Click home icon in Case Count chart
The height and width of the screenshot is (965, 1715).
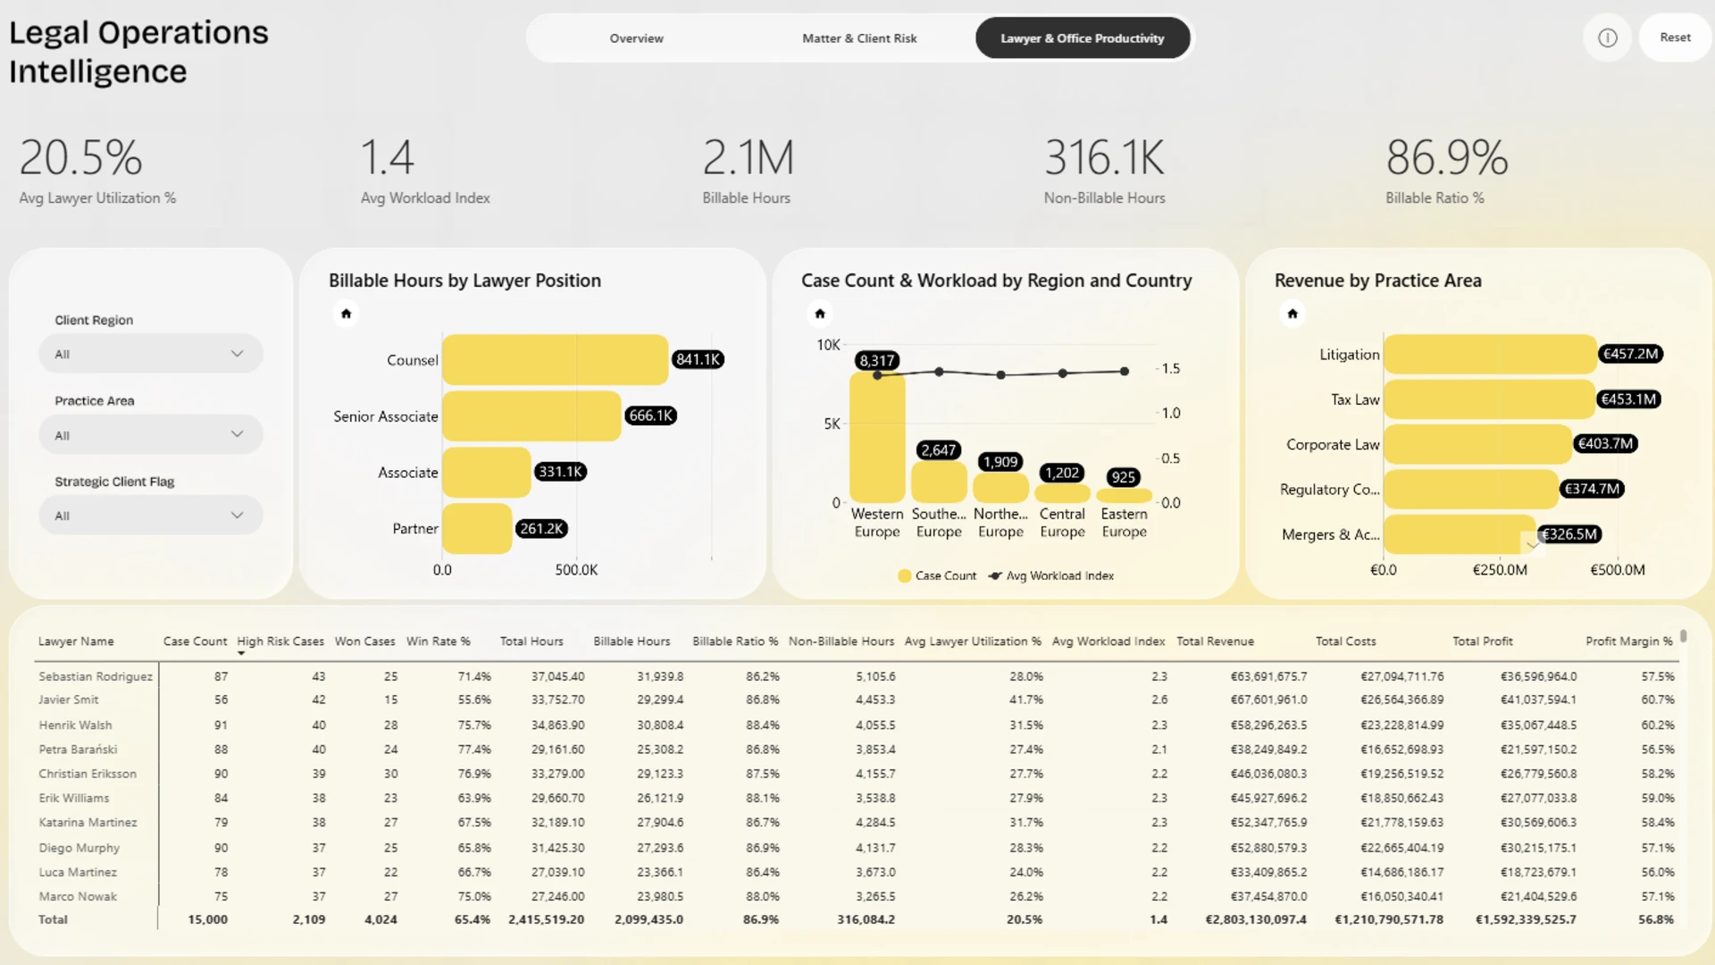click(819, 314)
